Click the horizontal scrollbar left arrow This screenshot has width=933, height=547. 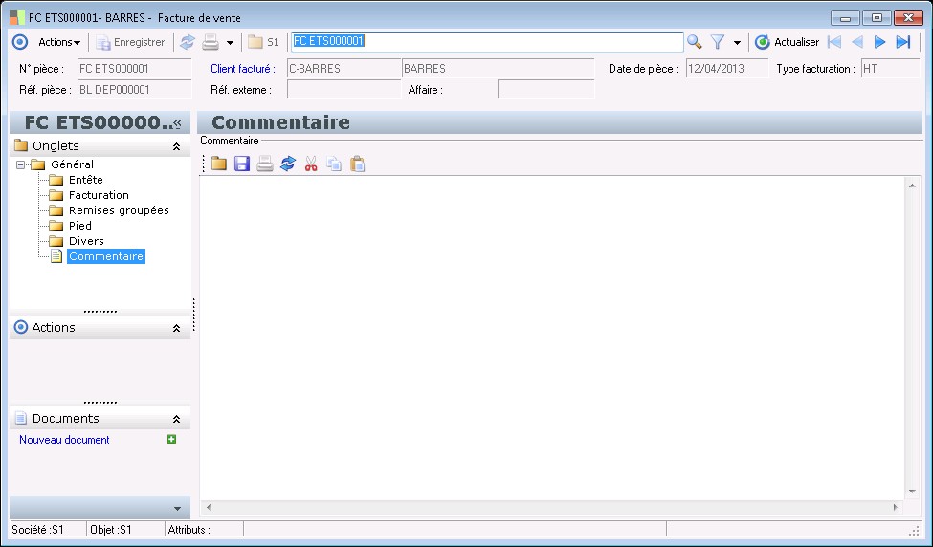[208, 507]
